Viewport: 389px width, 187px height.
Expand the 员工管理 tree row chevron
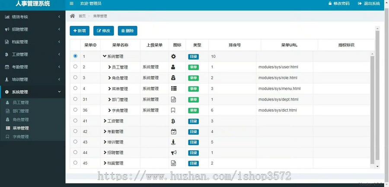(x=110, y=67)
